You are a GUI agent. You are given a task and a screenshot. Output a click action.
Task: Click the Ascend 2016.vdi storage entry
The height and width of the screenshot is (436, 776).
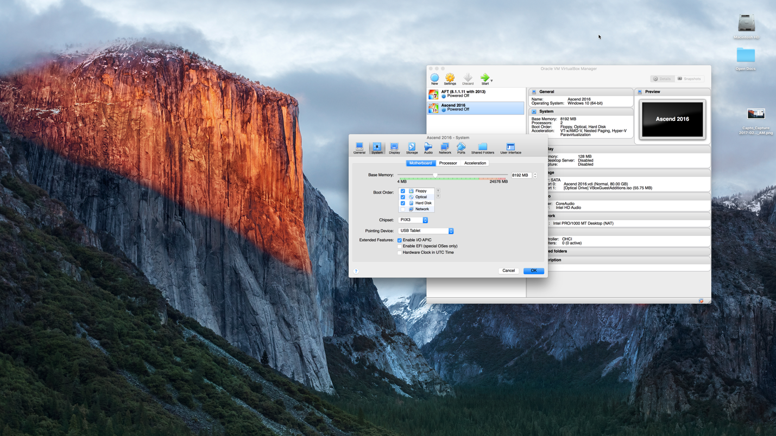(x=596, y=184)
